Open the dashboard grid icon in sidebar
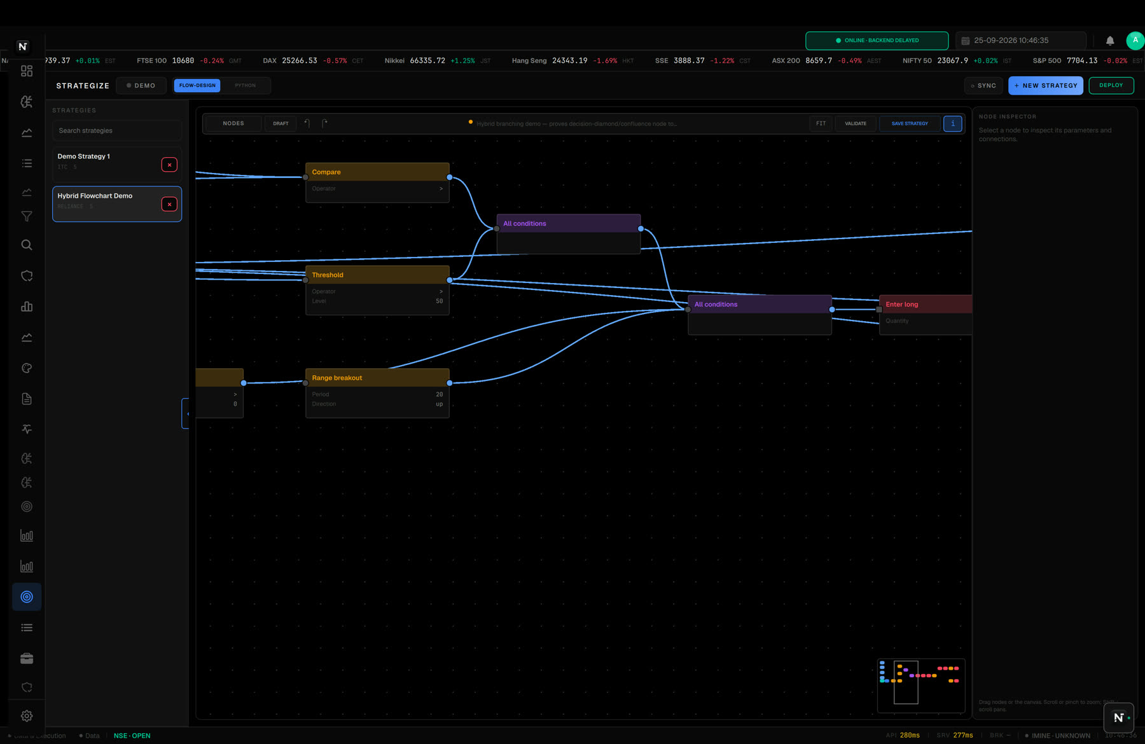Viewport: 1145px width, 744px height. coord(27,71)
